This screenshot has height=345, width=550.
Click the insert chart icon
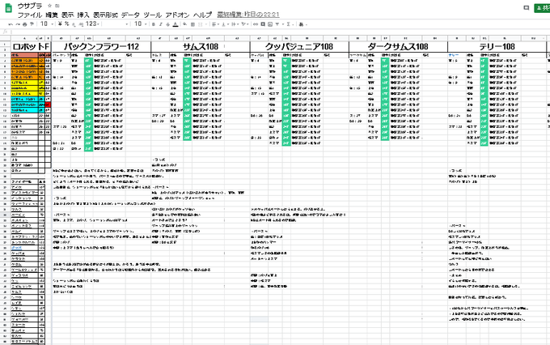[269, 24]
